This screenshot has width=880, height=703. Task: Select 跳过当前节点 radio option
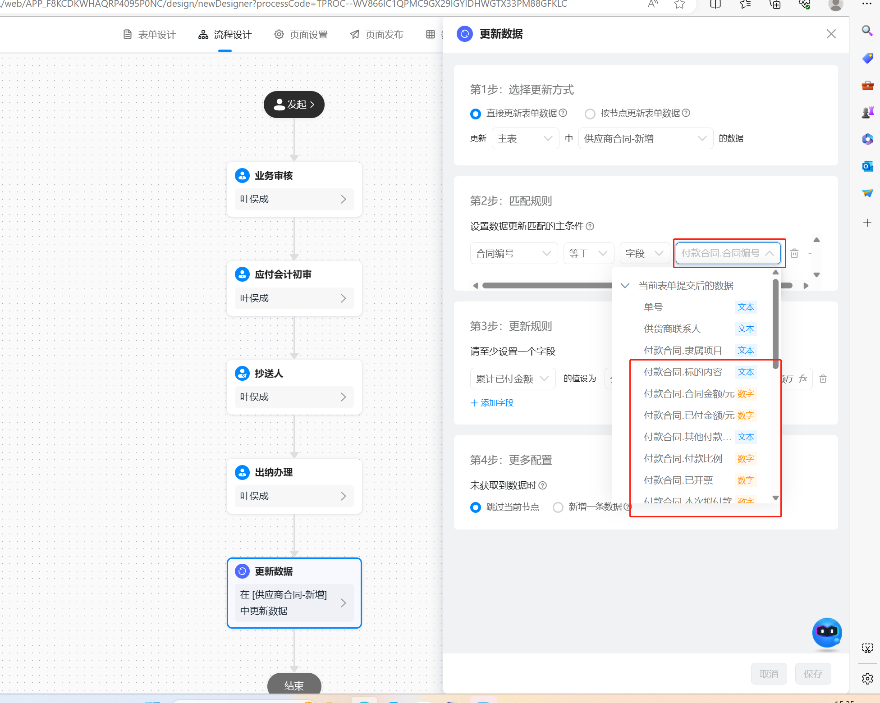click(x=476, y=507)
